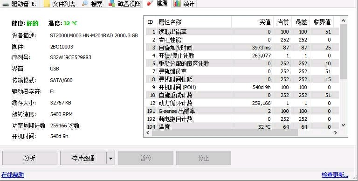Click the device description ST2000LM003 HN-M201RAD
358x181 pixels.
point(94,35)
